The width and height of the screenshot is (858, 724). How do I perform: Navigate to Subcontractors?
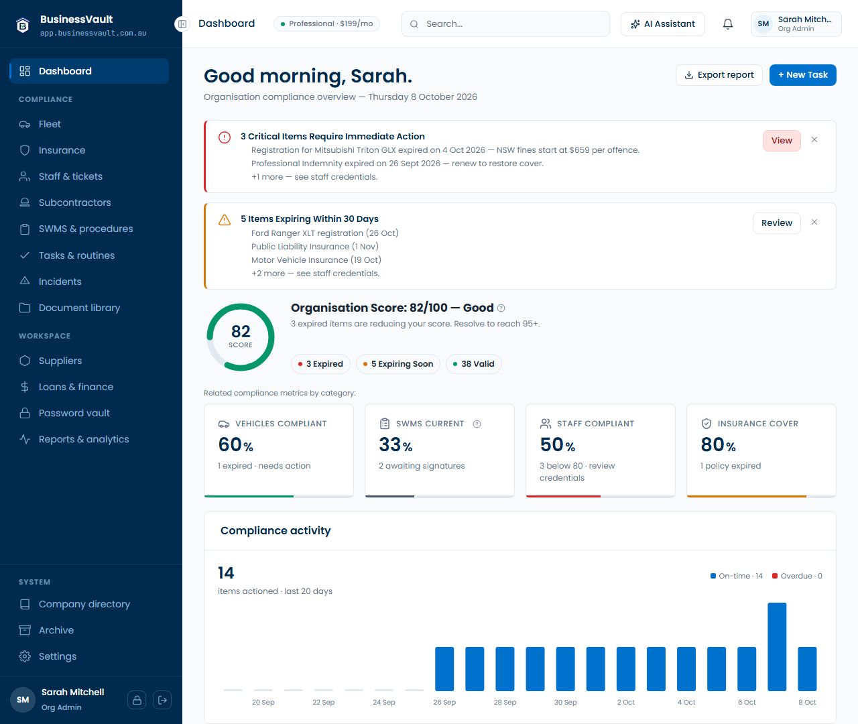point(89,202)
